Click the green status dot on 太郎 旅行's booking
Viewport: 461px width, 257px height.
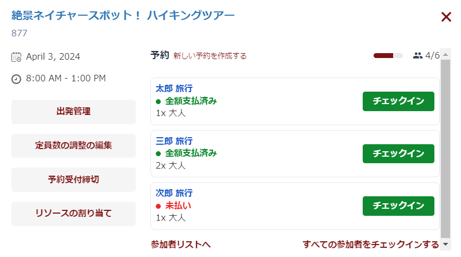point(159,101)
